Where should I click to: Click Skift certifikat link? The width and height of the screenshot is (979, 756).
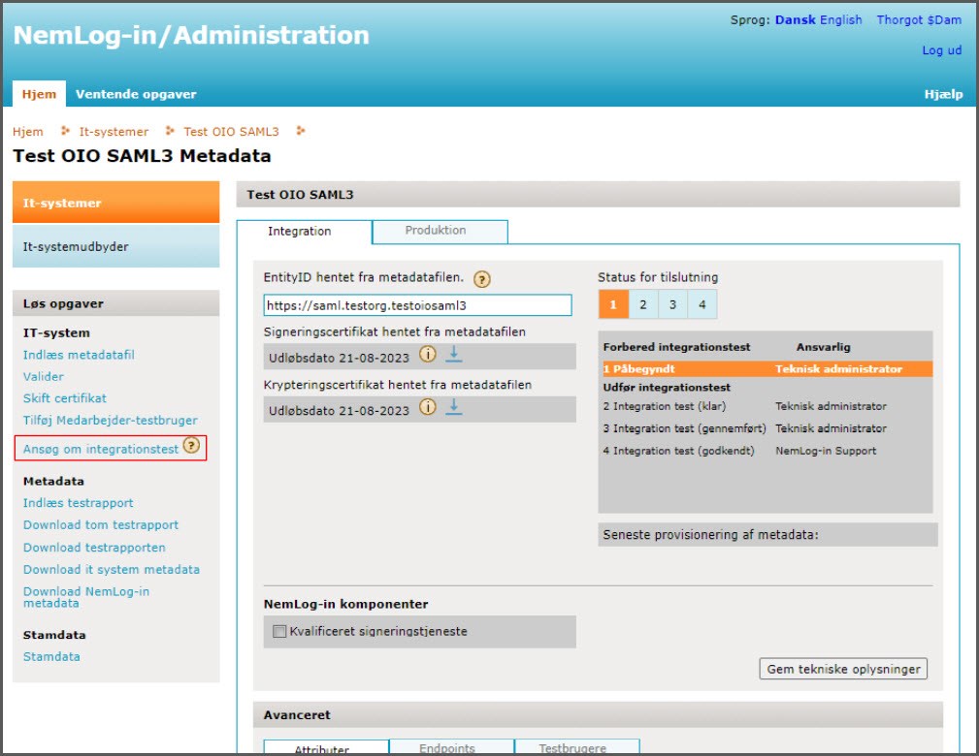click(65, 398)
